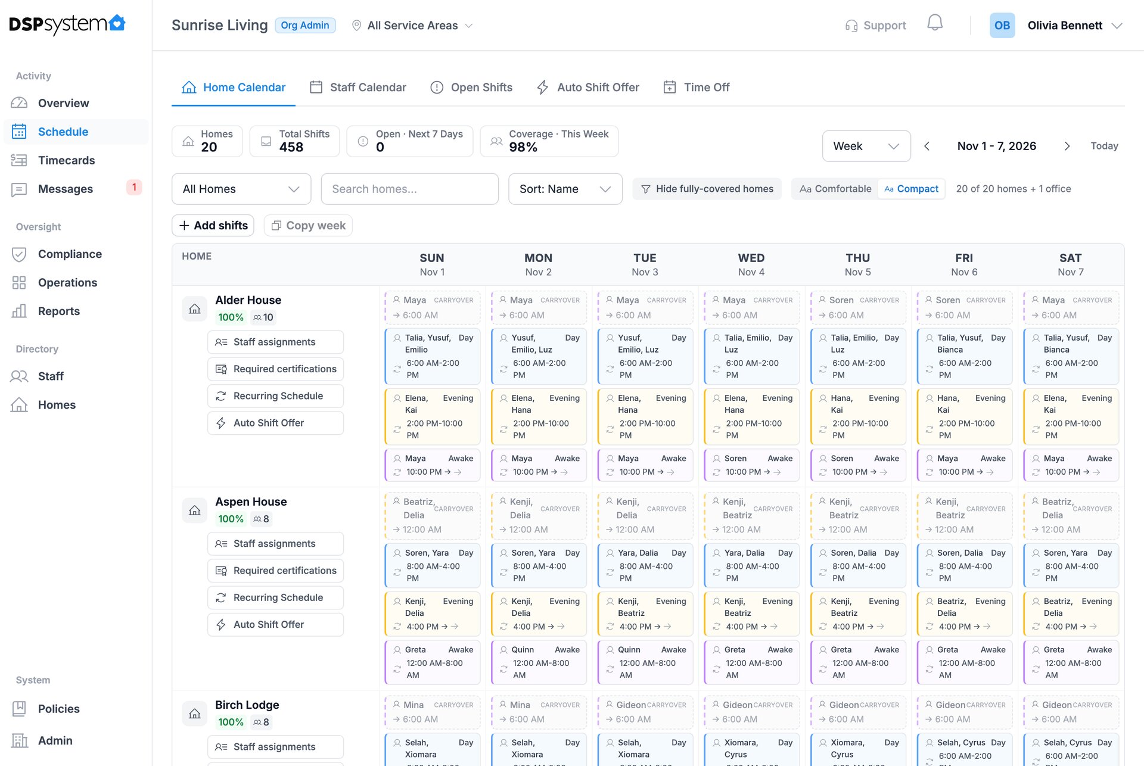Open Overview in the sidebar
The image size is (1144, 766).
pyautogui.click(x=76, y=103)
